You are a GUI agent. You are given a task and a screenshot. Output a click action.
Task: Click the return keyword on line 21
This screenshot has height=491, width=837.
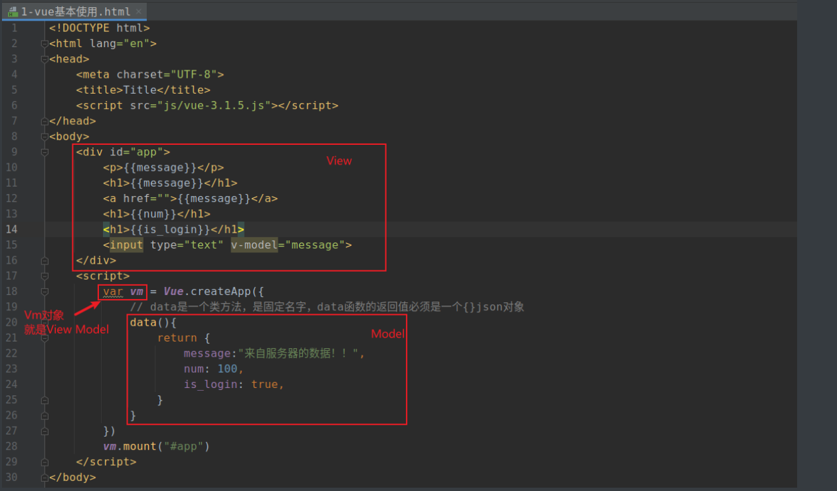pos(177,338)
